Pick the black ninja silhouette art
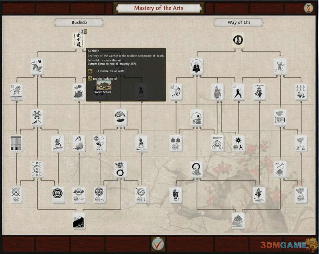This screenshot has width=319, height=254. point(238,92)
